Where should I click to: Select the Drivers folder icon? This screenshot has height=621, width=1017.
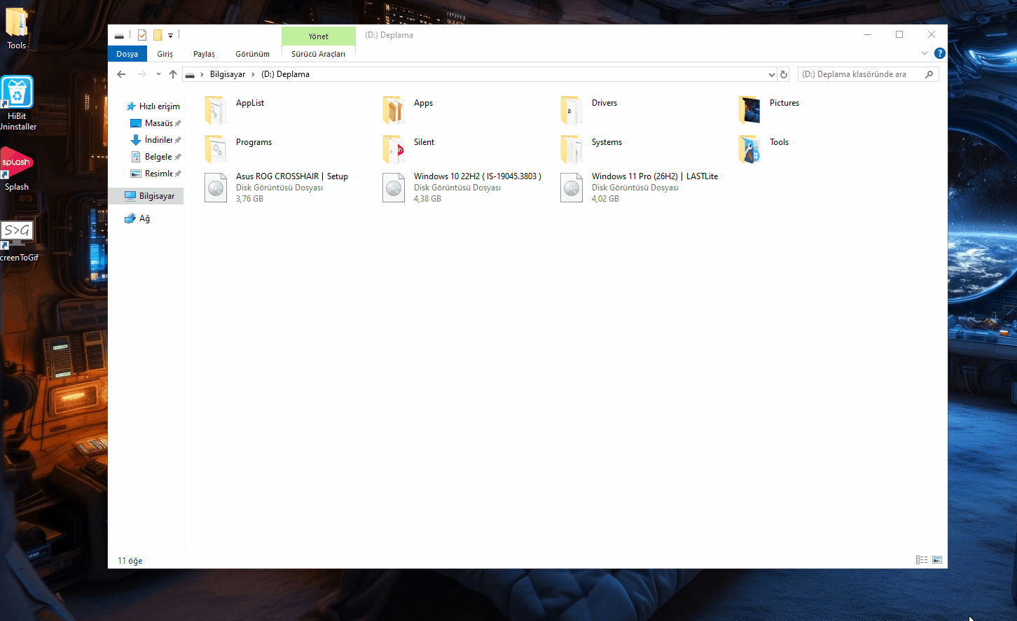[x=572, y=110]
